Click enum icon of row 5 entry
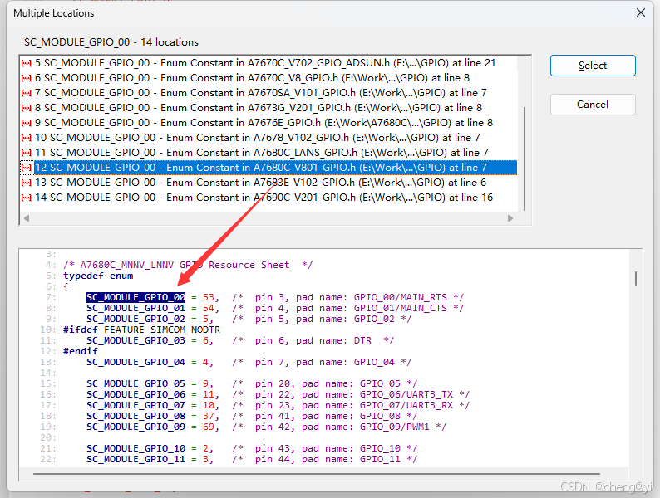660x498 pixels. coord(26,63)
